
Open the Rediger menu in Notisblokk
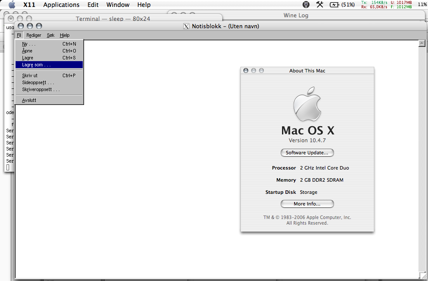point(34,35)
